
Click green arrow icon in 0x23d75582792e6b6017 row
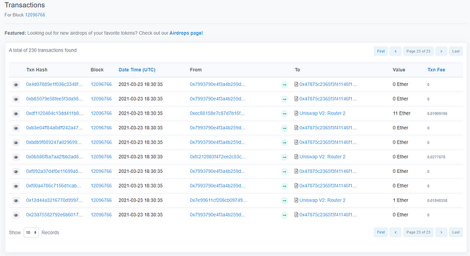pyautogui.click(x=284, y=215)
